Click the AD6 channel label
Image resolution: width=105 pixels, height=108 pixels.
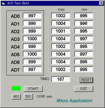15,62
